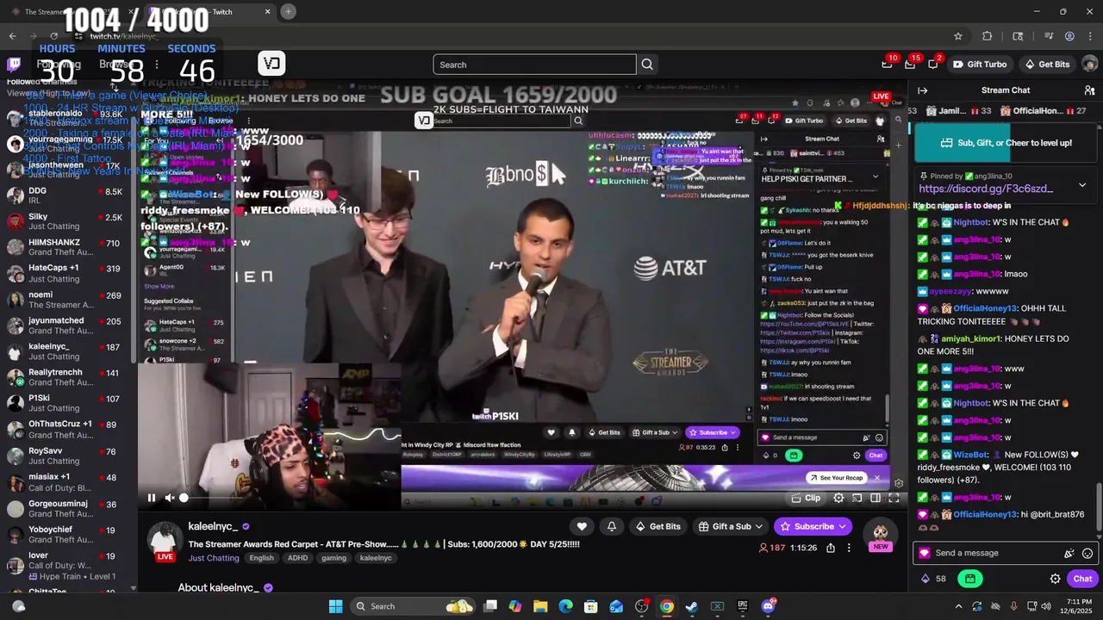Open whispers icon with badge 2
Viewport: 1103px width, 620px height.
coord(933,65)
